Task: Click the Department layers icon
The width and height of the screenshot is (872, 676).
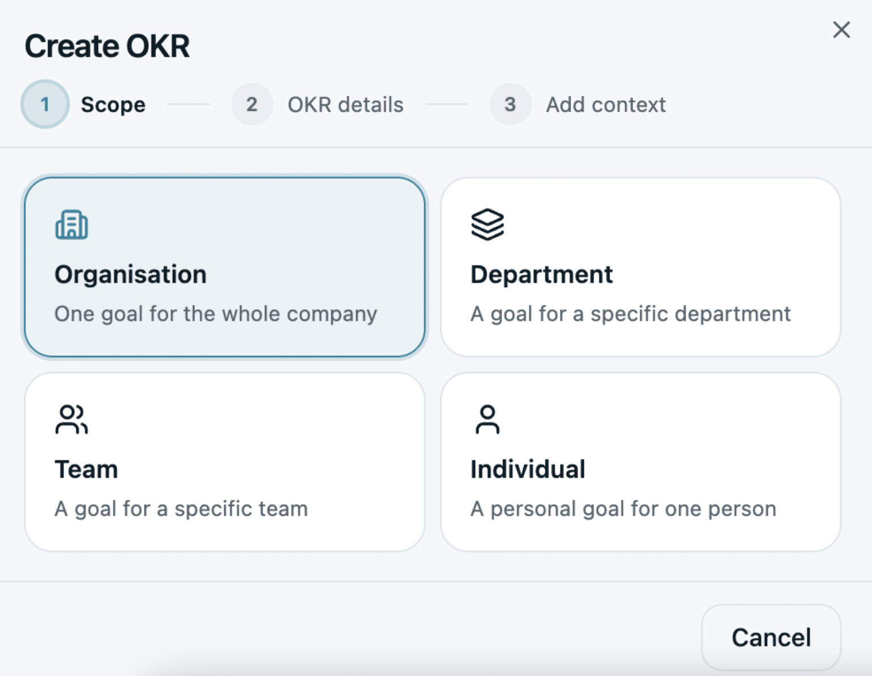Action: coord(487,225)
